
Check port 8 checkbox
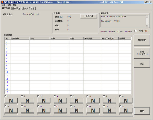coord(120,96)
